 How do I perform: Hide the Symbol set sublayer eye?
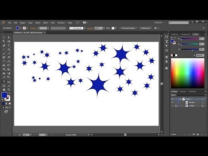click(172, 102)
